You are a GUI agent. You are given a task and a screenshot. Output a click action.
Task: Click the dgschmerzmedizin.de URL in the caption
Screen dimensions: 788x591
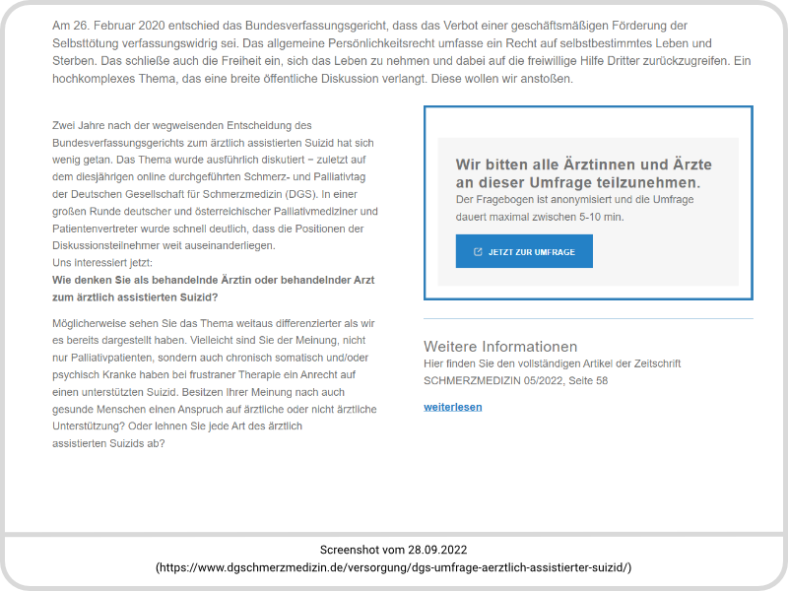pos(393,567)
